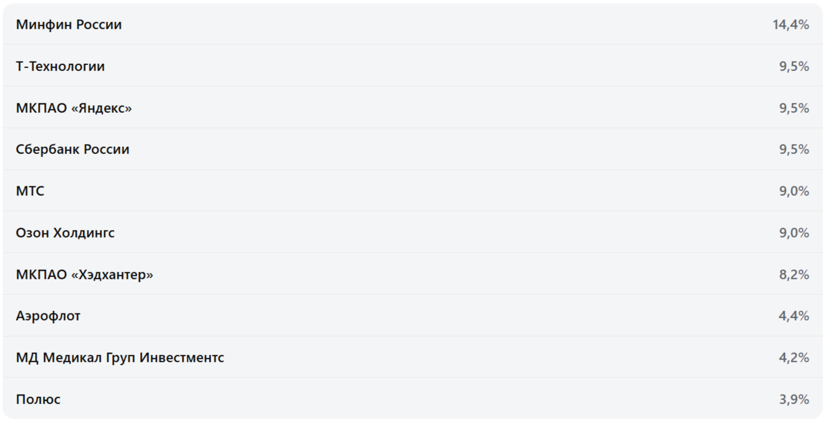Choose МКПАО «Хэдхантер» from the list

(84, 275)
